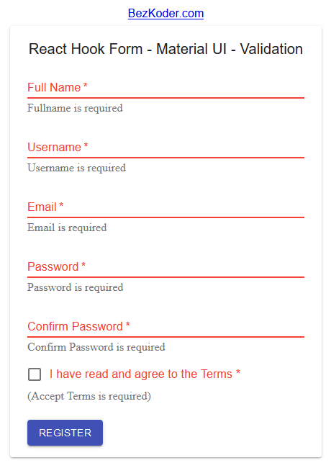Click the red Email label
The image size is (331, 468).
45,207
